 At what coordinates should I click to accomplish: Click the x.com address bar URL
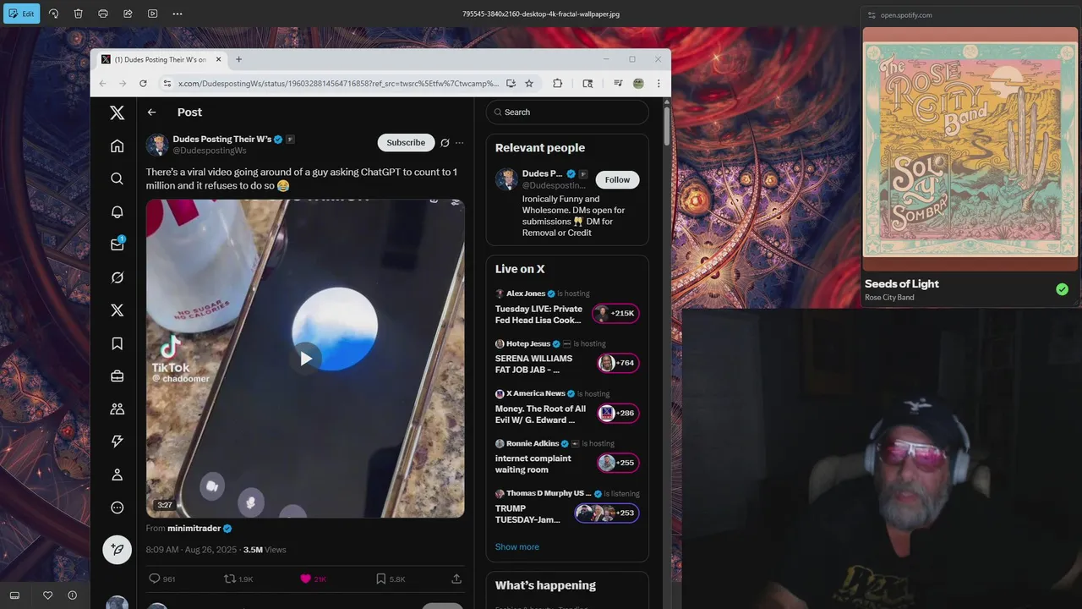click(x=338, y=84)
